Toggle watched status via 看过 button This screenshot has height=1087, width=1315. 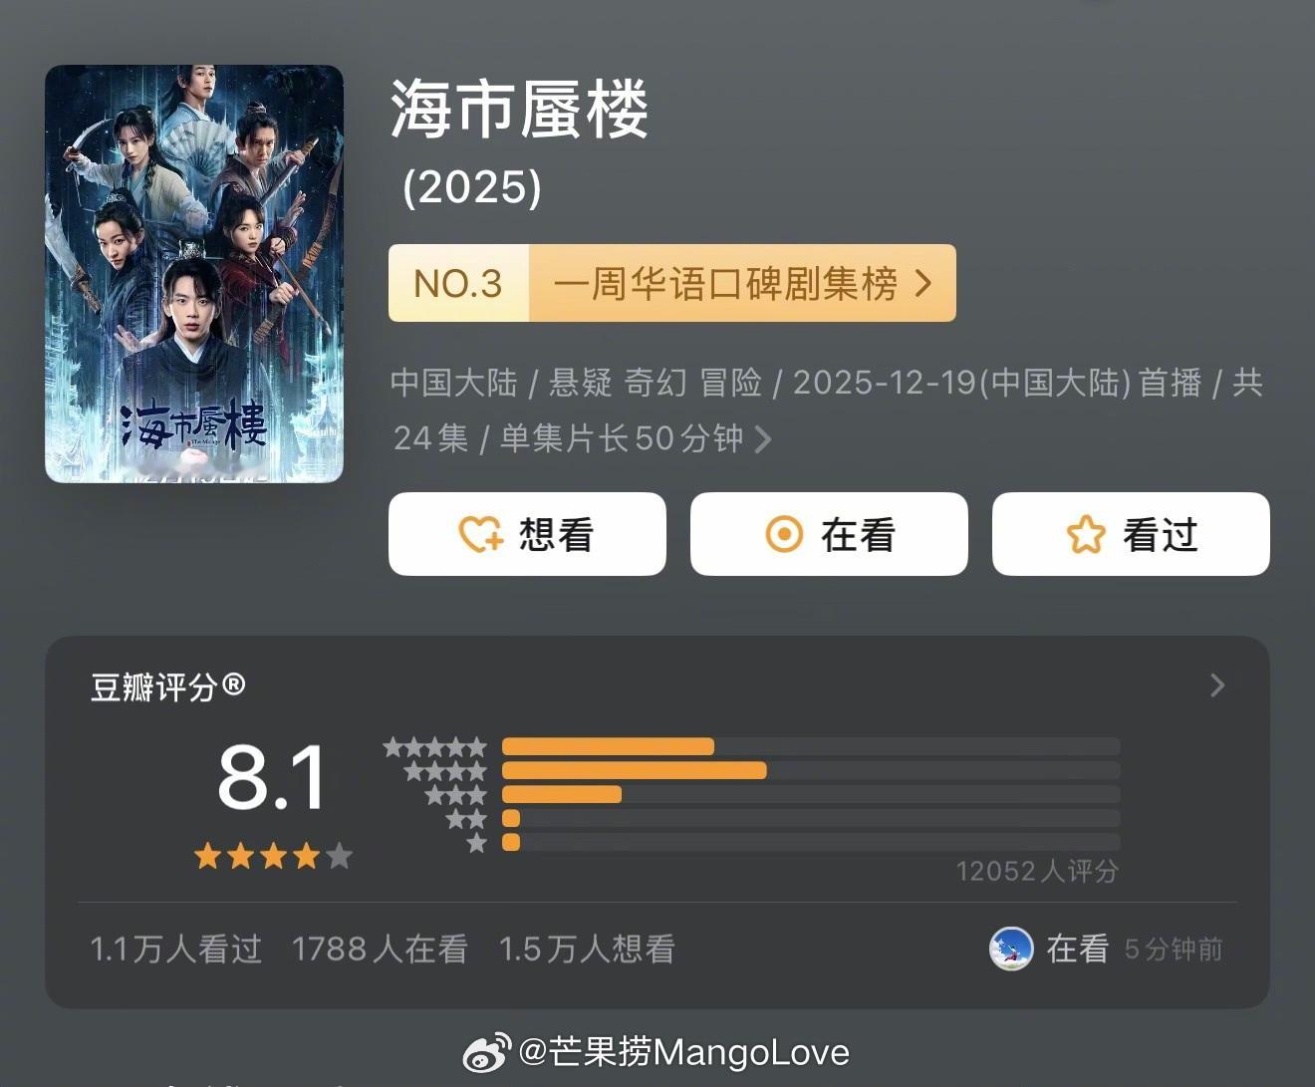coord(1131,534)
